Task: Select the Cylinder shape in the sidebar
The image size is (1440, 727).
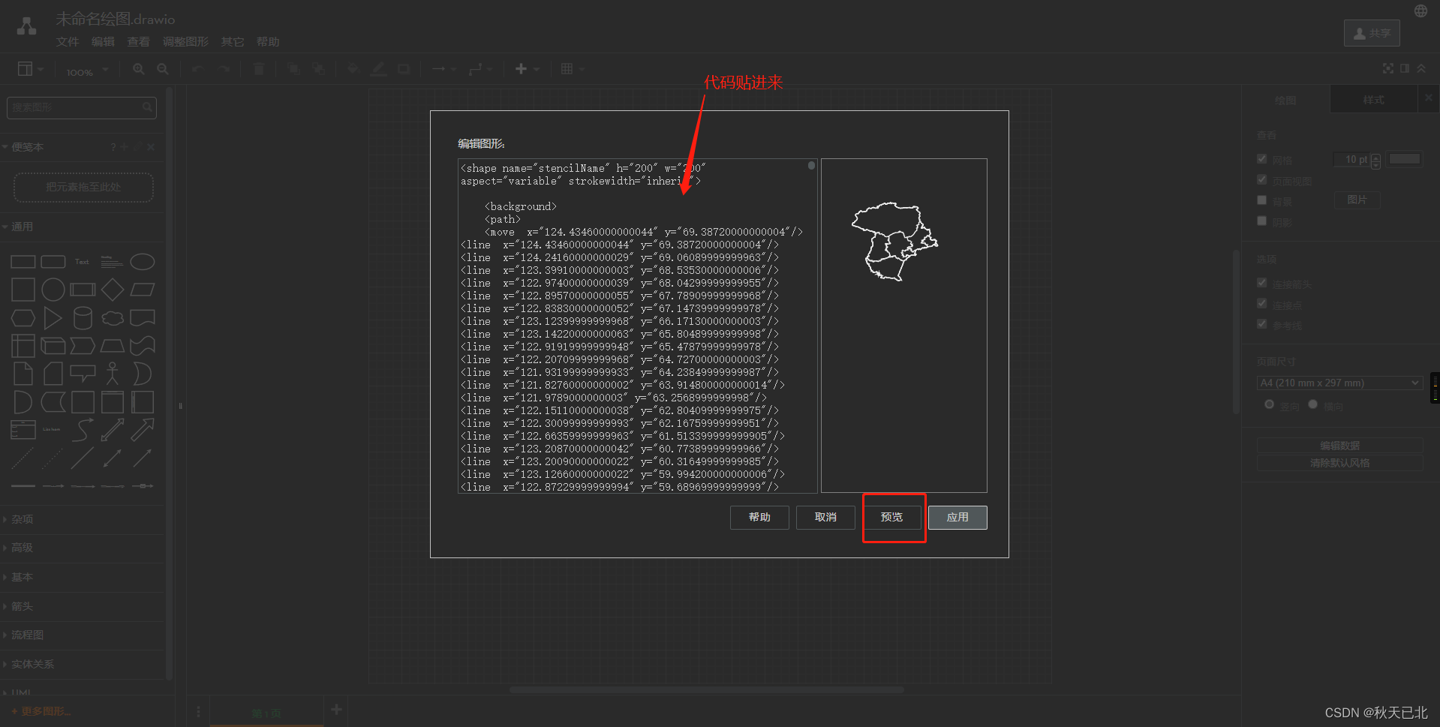Action: point(83,317)
